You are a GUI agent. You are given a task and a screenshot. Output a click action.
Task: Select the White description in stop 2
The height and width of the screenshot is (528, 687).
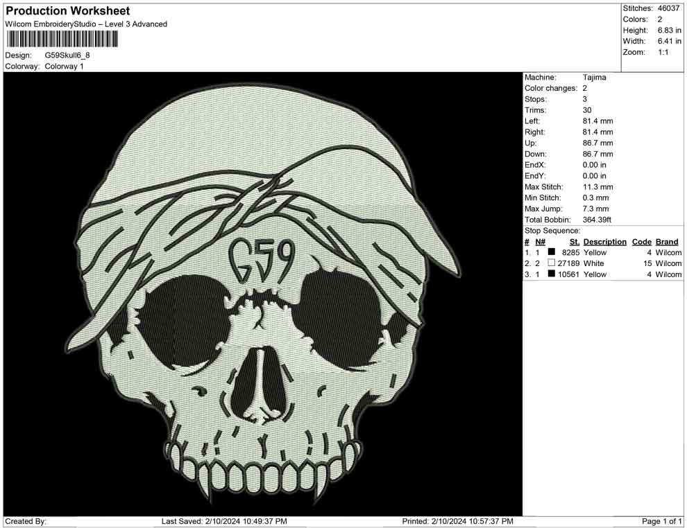pyautogui.click(x=593, y=263)
